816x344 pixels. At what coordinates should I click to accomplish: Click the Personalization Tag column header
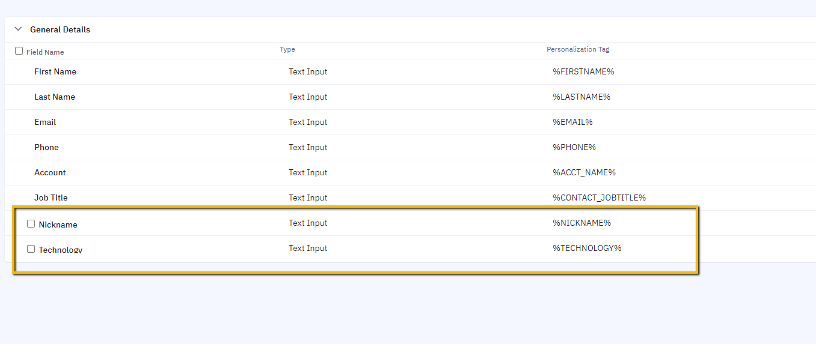point(578,49)
